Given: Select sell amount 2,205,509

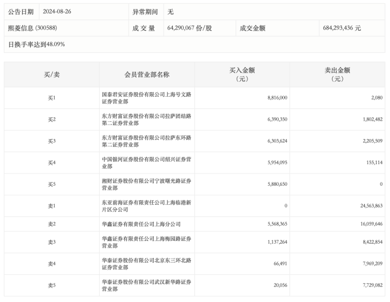Looking at the screenshot, I should tap(373, 141).
